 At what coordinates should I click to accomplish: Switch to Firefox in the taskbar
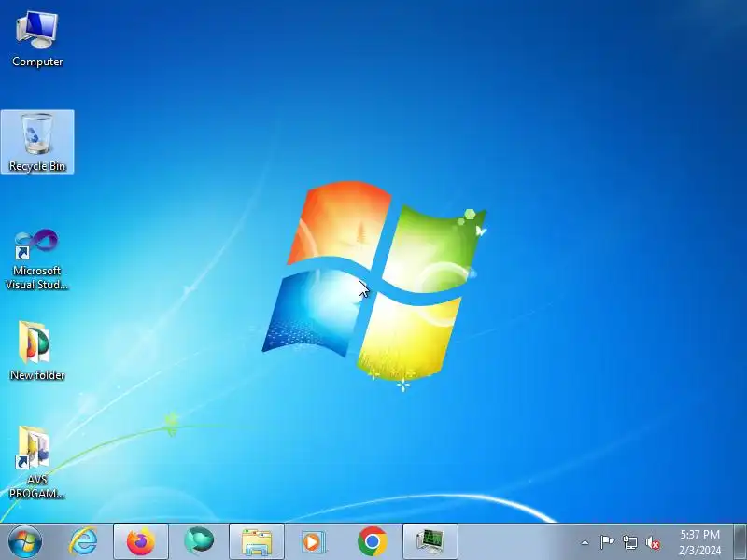click(x=141, y=542)
